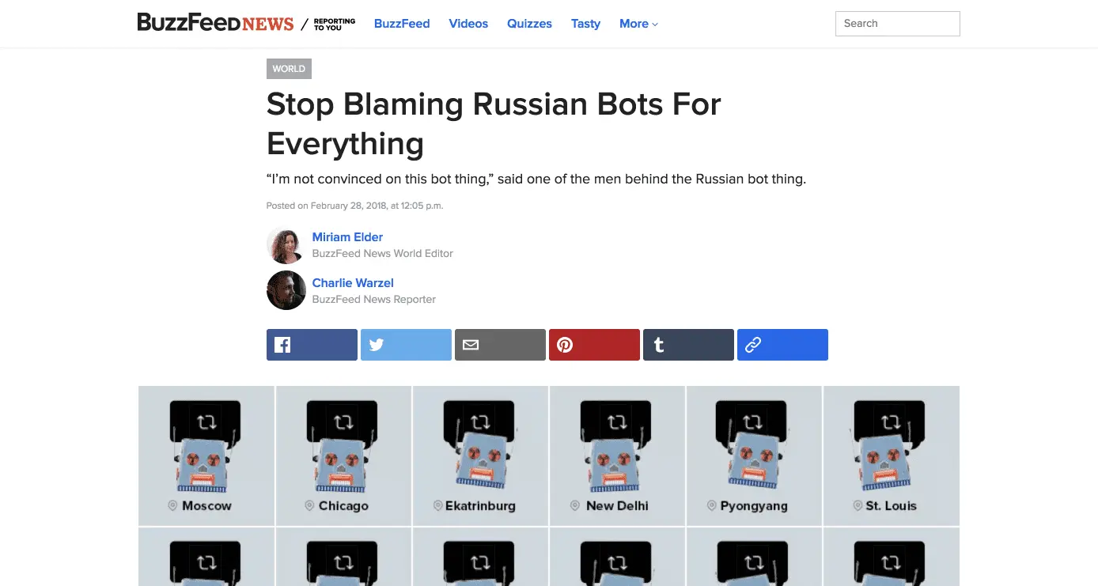Click the Moscow robot tile
The height and width of the screenshot is (586, 1098).
[x=206, y=456]
